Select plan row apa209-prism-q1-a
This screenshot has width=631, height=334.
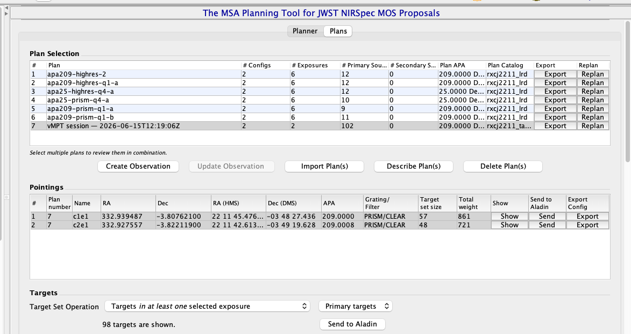(x=320, y=108)
